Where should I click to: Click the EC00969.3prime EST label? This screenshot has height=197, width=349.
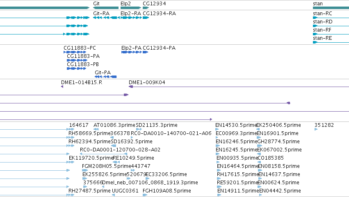(x=236, y=133)
